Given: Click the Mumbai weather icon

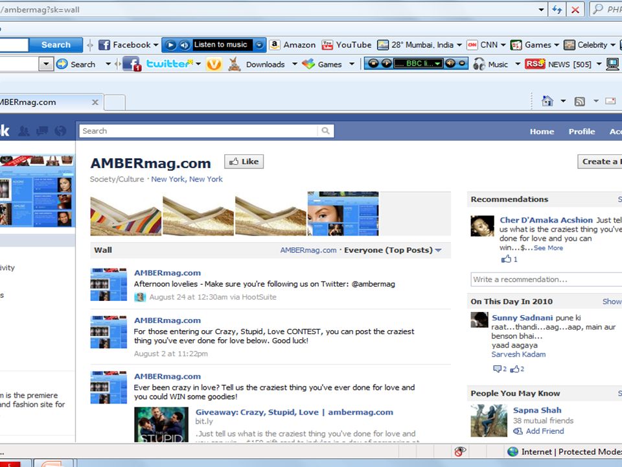Looking at the screenshot, I should click(383, 45).
